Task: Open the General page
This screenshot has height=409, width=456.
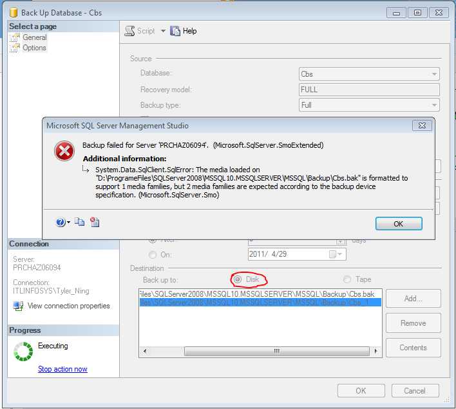Action: [35, 37]
